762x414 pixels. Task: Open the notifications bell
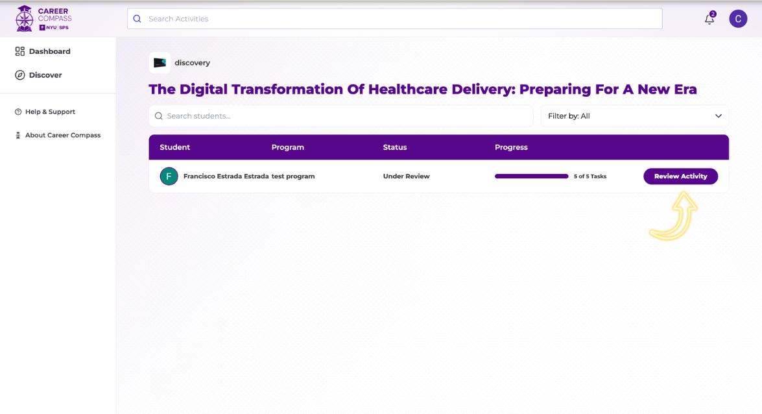point(709,19)
